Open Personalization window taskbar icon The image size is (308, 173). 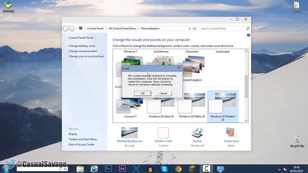(x=220, y=169)
